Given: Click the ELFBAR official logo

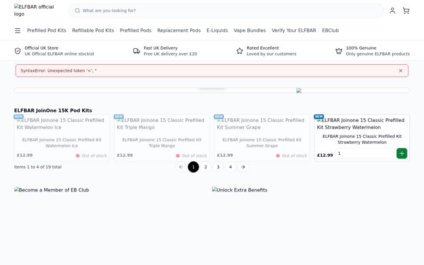Looking at the screenshot, I should pos(34,10).
